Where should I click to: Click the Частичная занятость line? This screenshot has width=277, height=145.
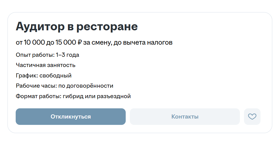click(46, 65)
